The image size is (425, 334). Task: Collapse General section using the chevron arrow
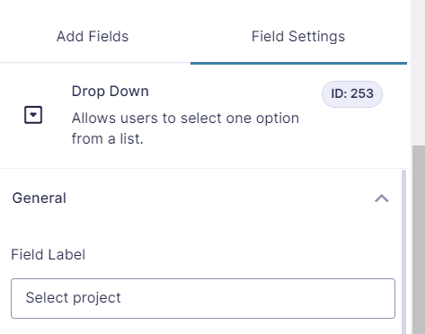point(382,198)
